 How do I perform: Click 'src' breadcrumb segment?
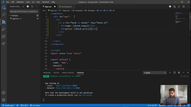pyautogui.click(x=44, y=11)
